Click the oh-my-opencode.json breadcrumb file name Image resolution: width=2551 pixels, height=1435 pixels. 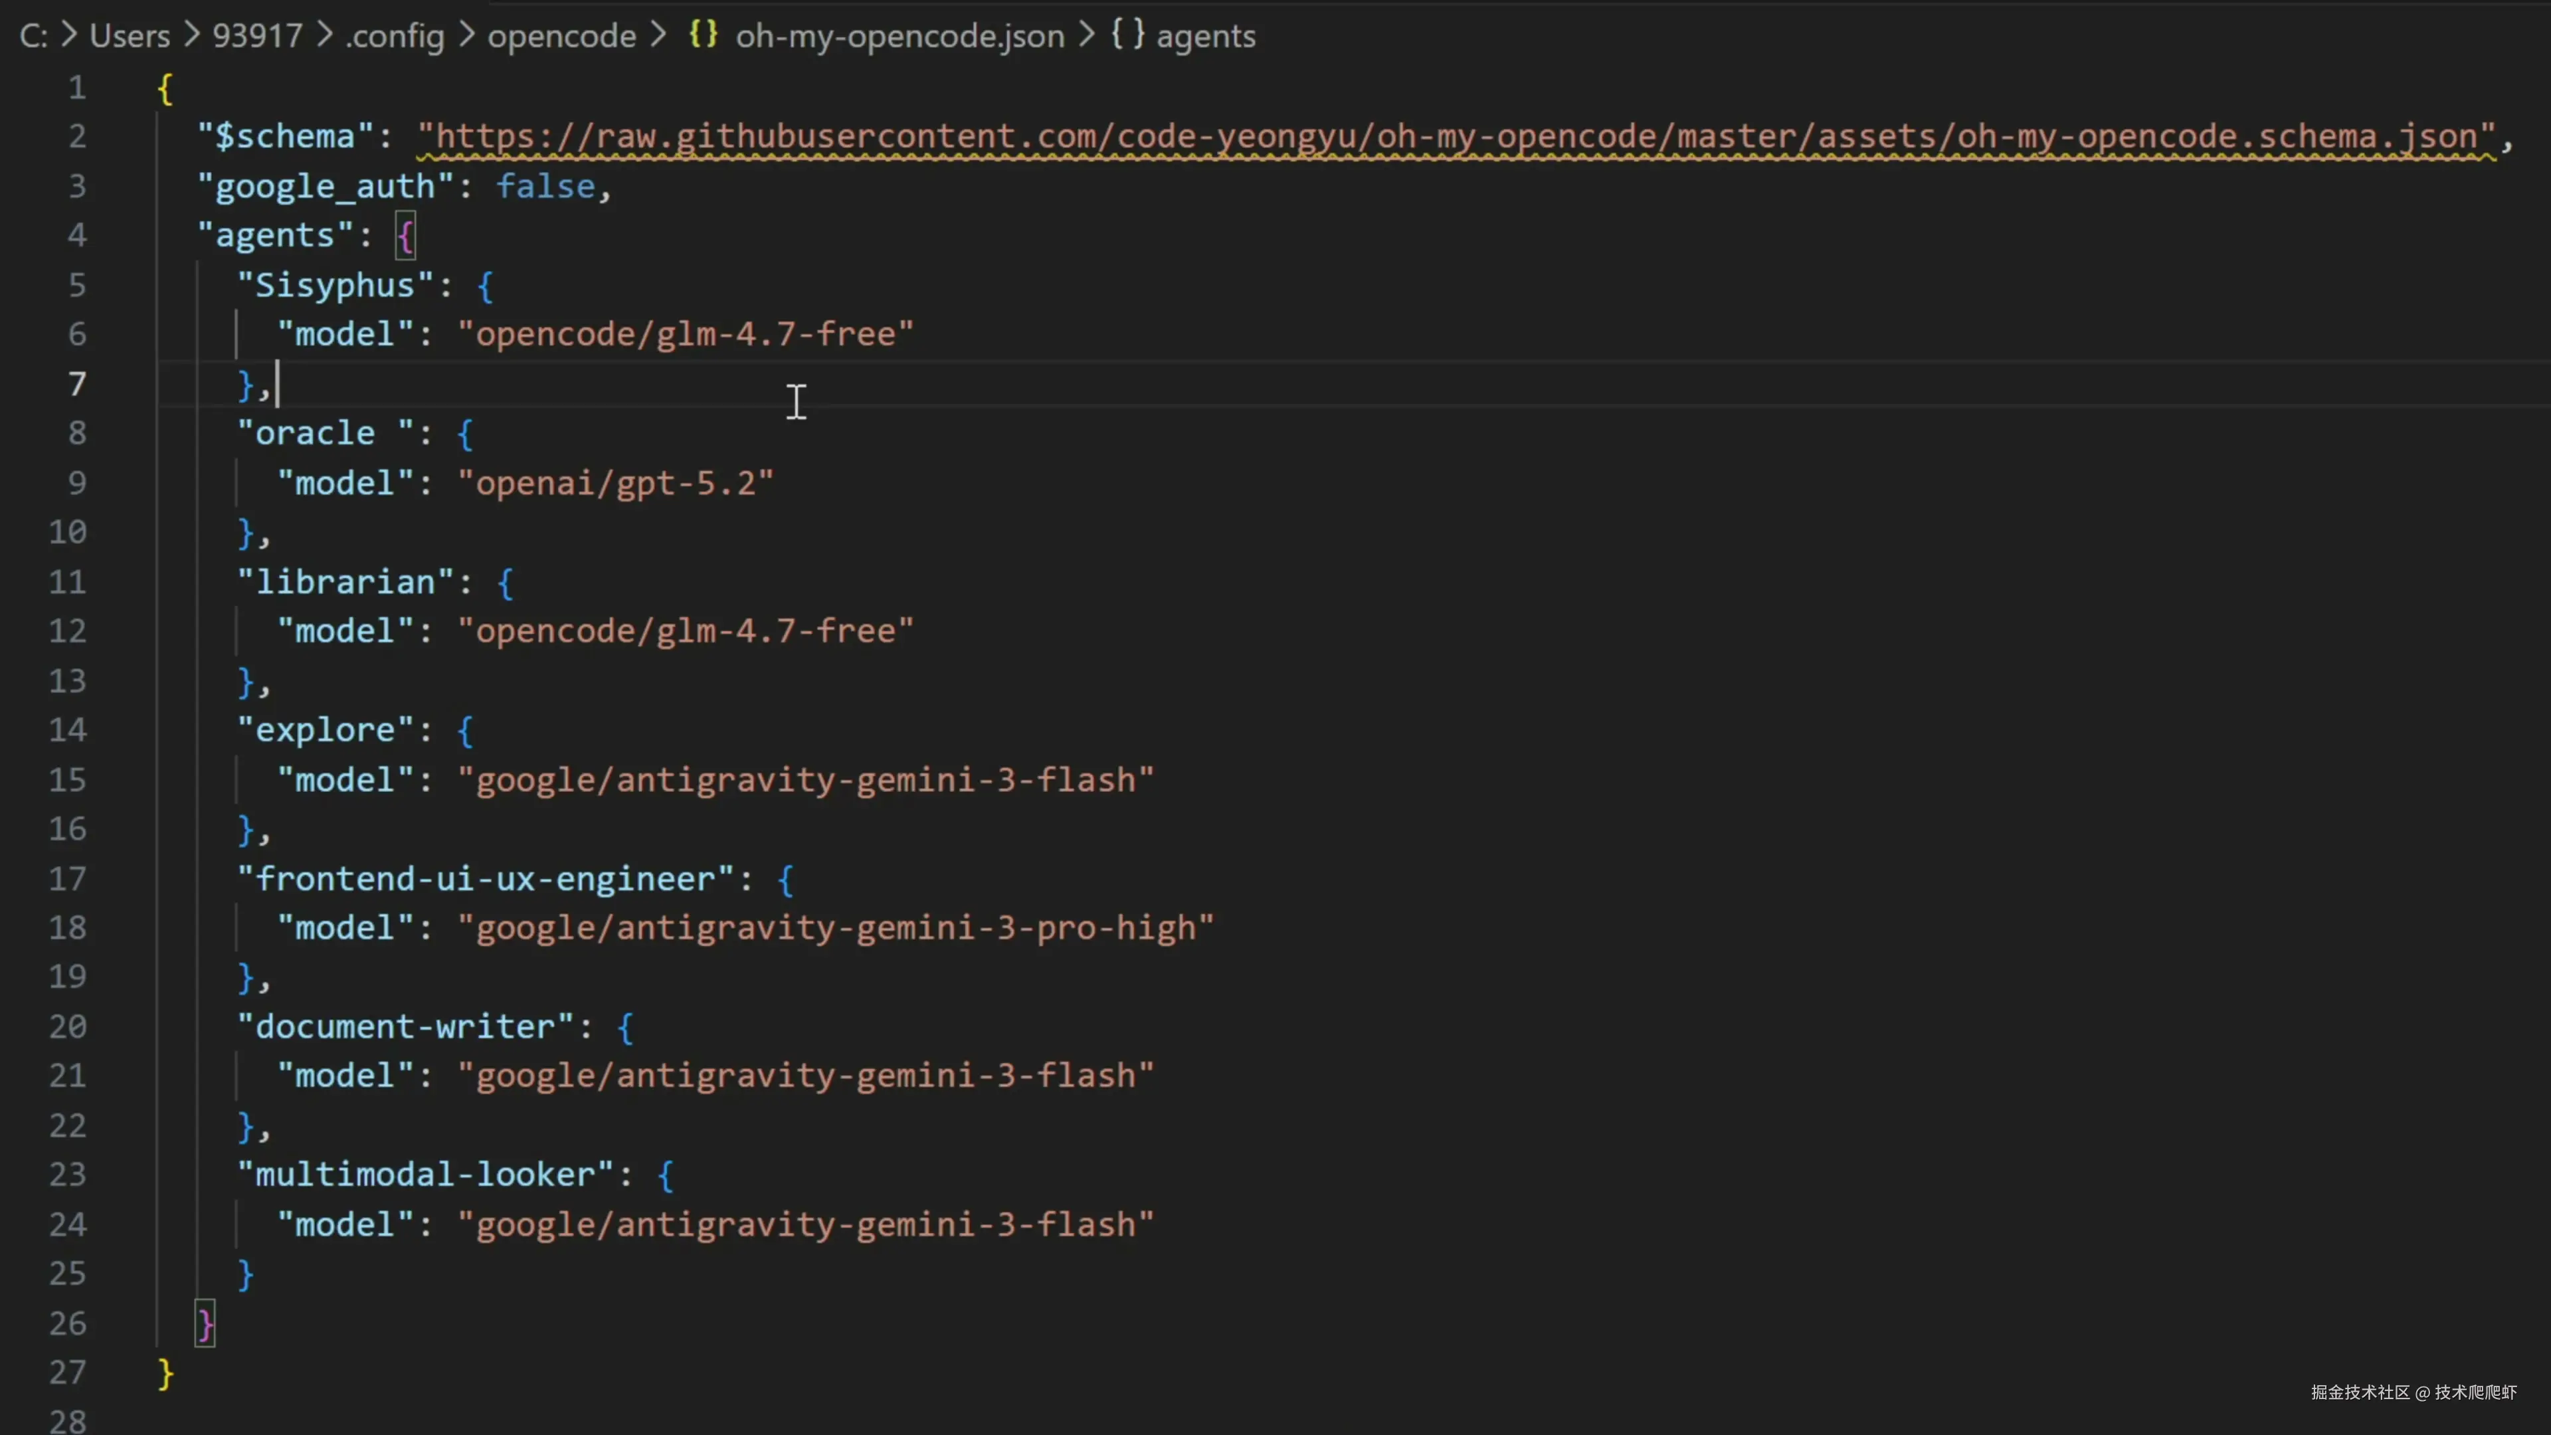(x=899, y=37)
